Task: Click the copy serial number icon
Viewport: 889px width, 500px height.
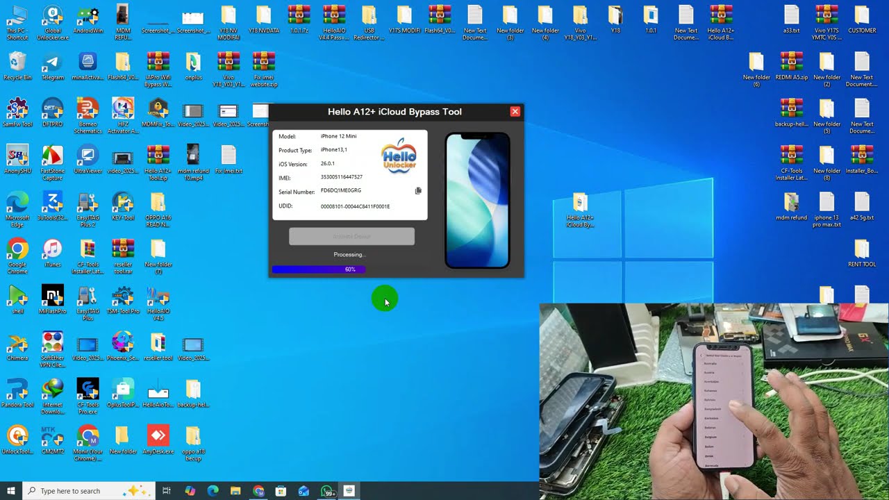Action: (418, 191)
